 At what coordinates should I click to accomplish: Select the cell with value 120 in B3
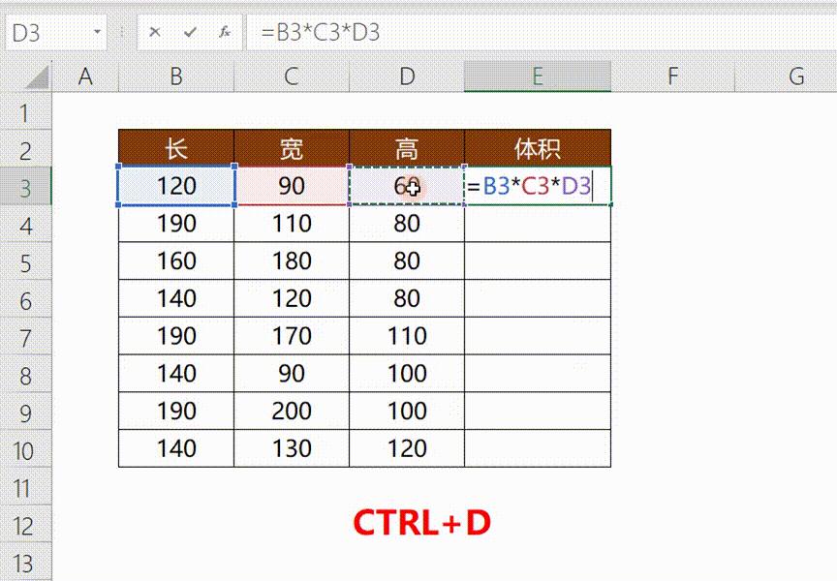pyautogui.click(x=175, y=186)
